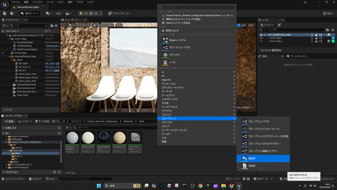Toggle visibility of パーシスタントレベル
Image resolution: width=337 pixels, height=190 pixels.
point(261,35)
